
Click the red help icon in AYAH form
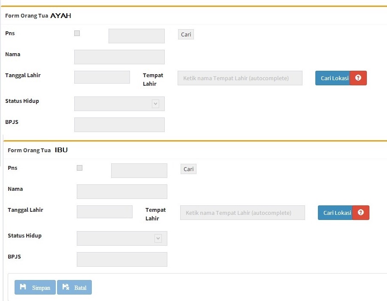(358, 78)
